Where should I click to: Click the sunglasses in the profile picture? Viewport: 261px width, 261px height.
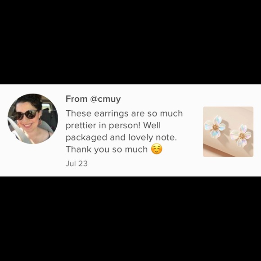[26, 115]
